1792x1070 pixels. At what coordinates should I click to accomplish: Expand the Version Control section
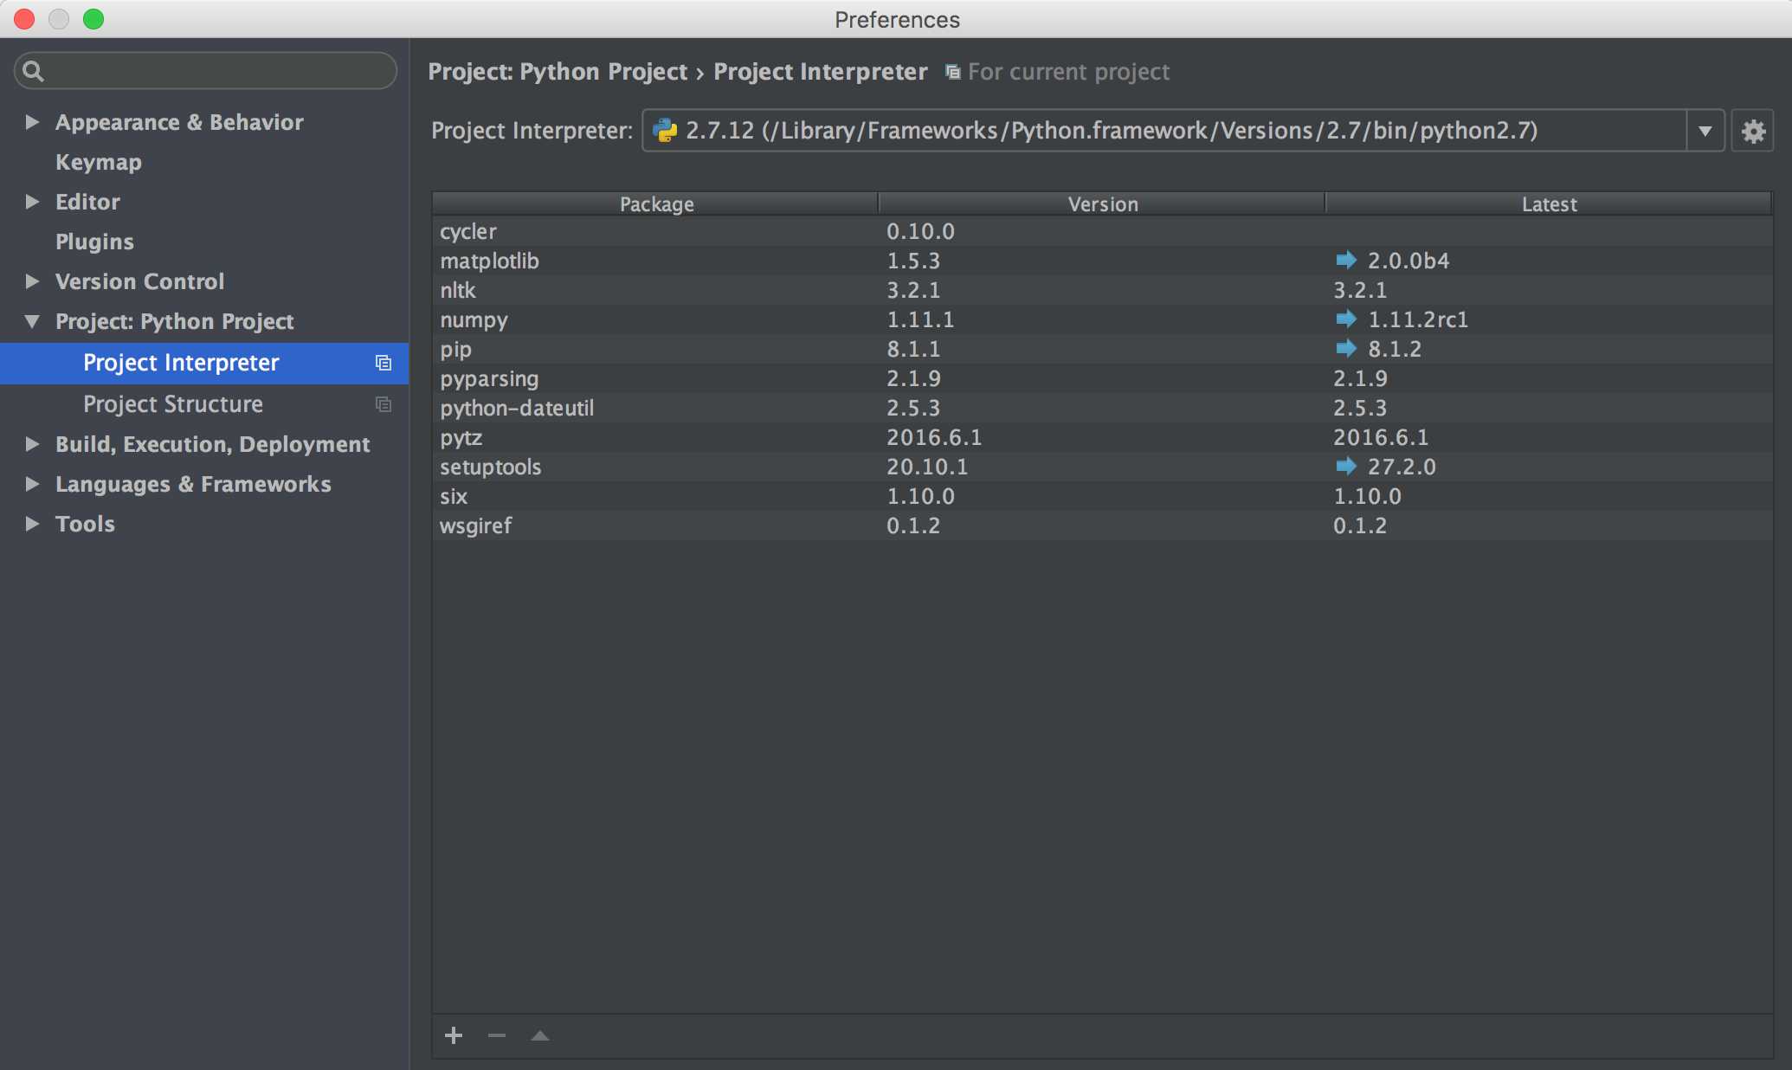point(32,281)
